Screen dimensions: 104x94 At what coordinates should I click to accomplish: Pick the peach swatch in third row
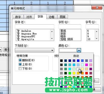click(x=87, y=69)
